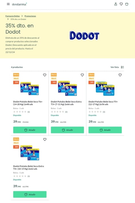Open Dodot Extra T3+ product title

tap(66, 103)
